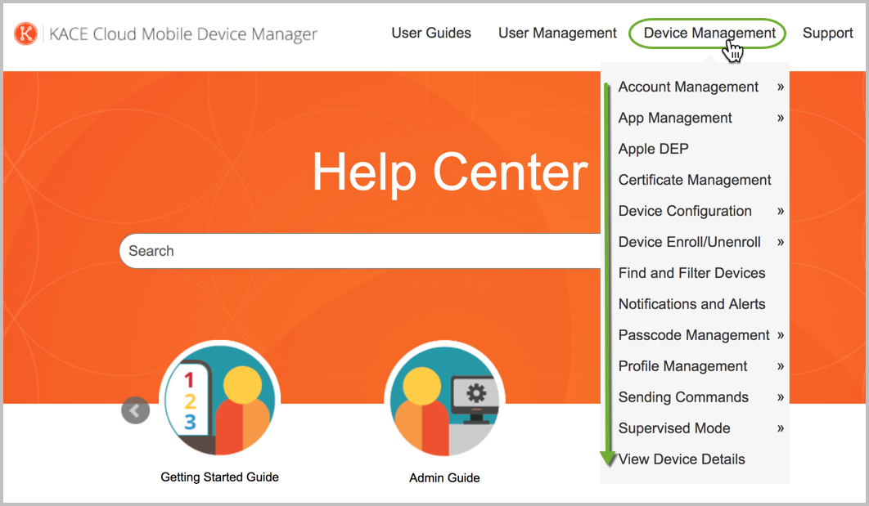Click the Getting Started Guide icon
The width and height of the screenshot is (869, 506).
219,401
